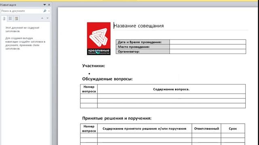
Task: Open search options dropdown arrow
Action: pyautogui.click(x=49, y=11)
